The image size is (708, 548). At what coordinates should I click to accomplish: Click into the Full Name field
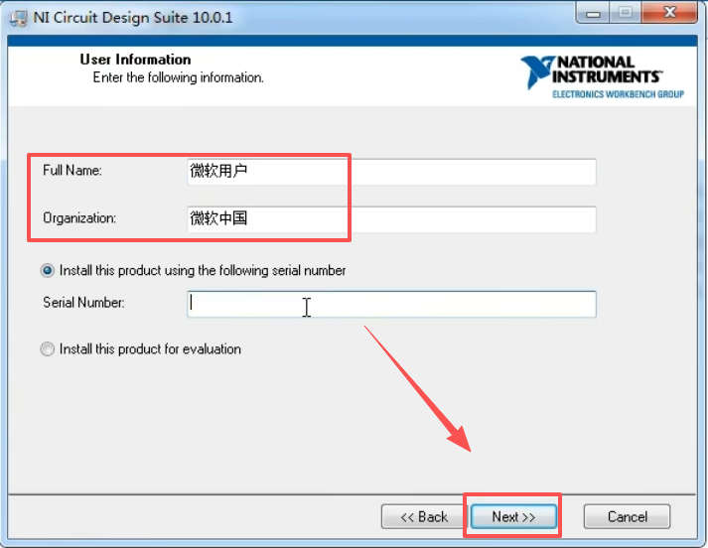[x=391, y=172]
